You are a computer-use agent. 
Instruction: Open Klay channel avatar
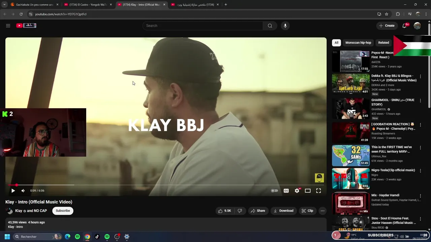[x=9, y=211]
